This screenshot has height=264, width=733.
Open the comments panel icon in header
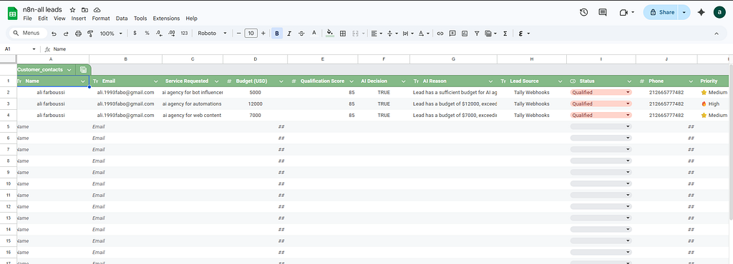click(x=603, y=13)
